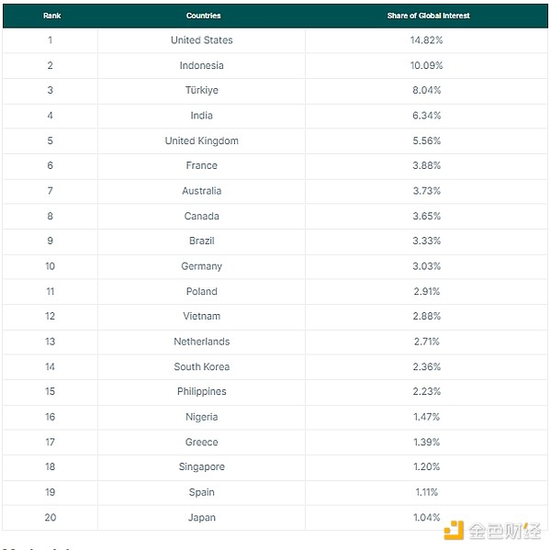Click the Share of Global Interest header
551x550 pixels.
(x=428, y=16)
